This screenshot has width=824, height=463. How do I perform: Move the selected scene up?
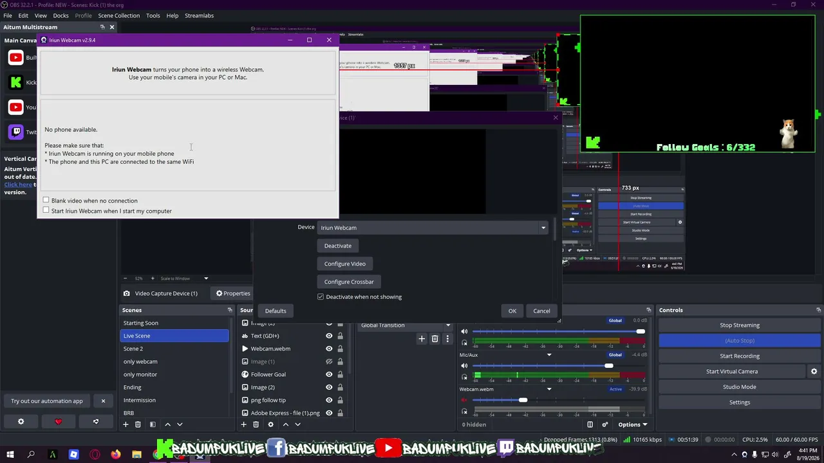(x=168, y=424)
